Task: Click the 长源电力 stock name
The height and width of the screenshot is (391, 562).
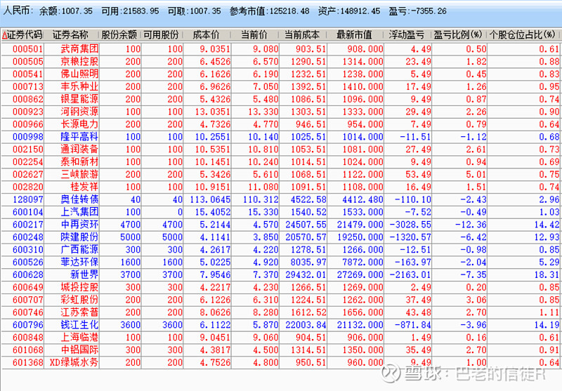Action: [x=79, y=124]
